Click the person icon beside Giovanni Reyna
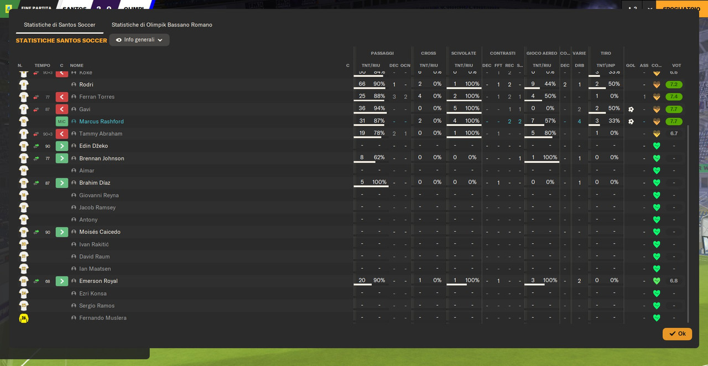Viewport: 708px width, 366px height. pyautogui.click(x=74, y=195)
